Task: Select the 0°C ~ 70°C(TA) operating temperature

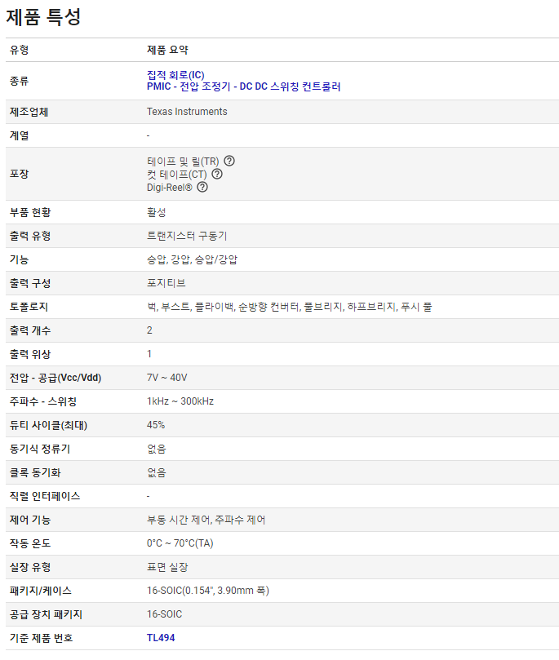Action: coord(180,543)
